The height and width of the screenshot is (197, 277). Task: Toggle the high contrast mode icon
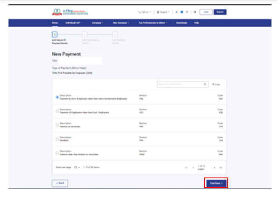click(x=195, y=12)
